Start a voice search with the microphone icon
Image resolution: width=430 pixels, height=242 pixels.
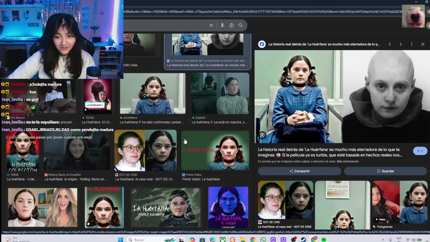click(x=222, y=25)
